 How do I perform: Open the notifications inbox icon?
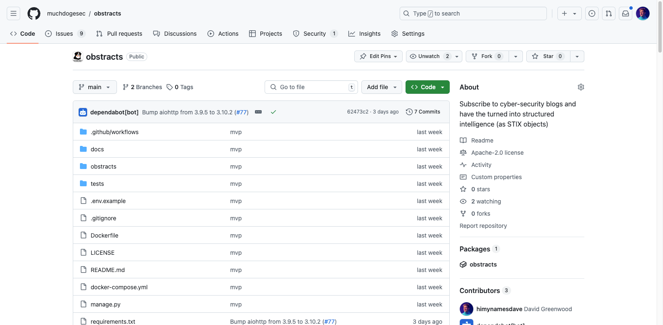pos(626,13)
